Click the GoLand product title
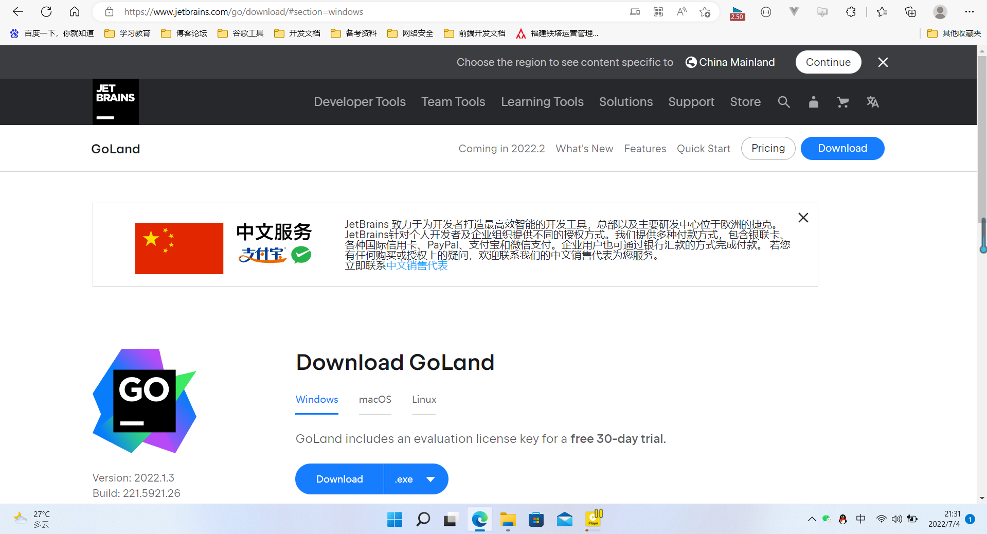987x534 pixels. (x=116, y=149)
